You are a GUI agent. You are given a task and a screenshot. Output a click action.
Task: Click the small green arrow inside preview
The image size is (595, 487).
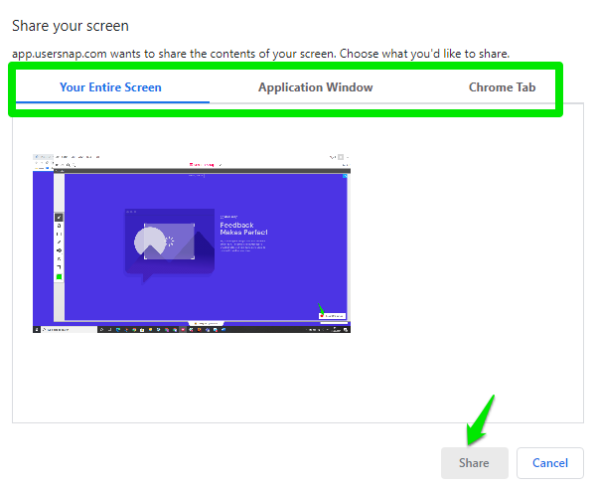pyautogui.click(x=321, y=309)
